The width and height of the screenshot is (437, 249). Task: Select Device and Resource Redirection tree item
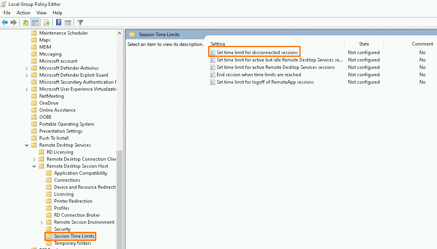[x=85, y=187]
